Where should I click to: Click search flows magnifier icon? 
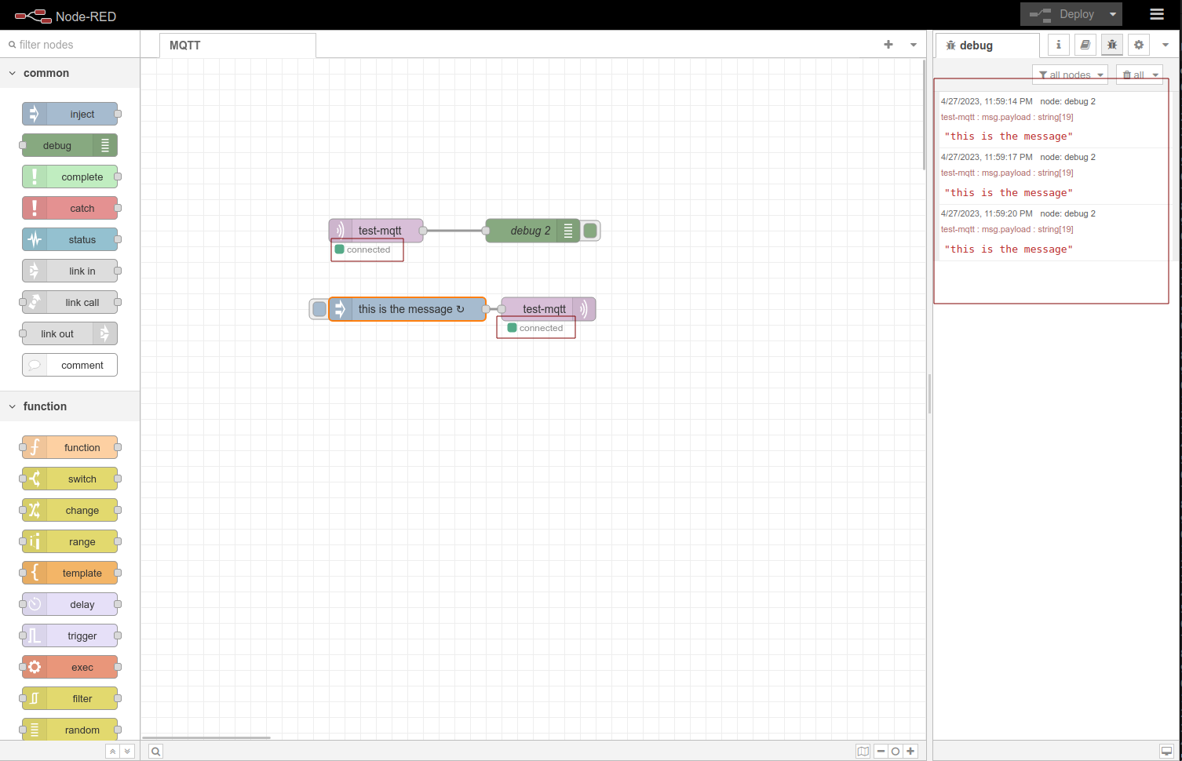(156, 751)
